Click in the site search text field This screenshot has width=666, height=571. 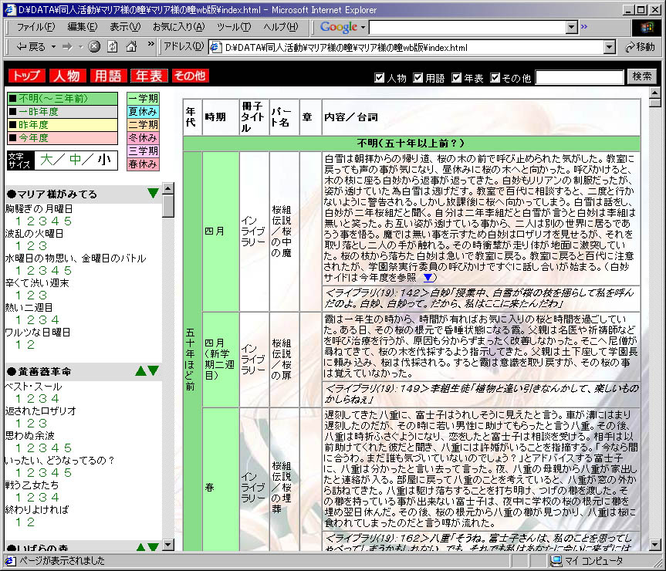pos(580,78)
